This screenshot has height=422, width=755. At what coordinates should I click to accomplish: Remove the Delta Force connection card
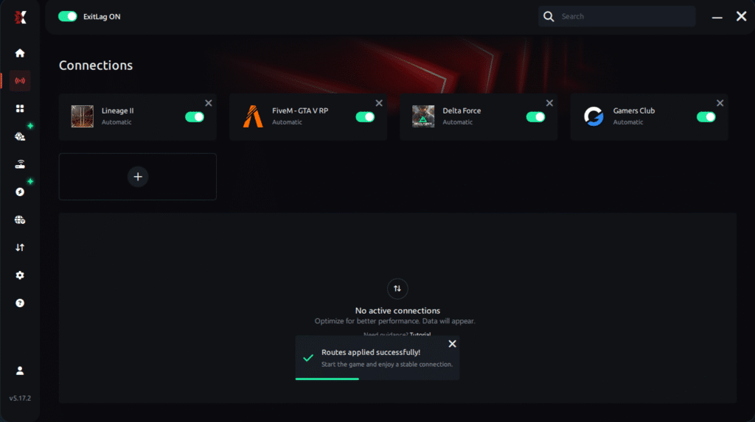[x=549, y=103]
